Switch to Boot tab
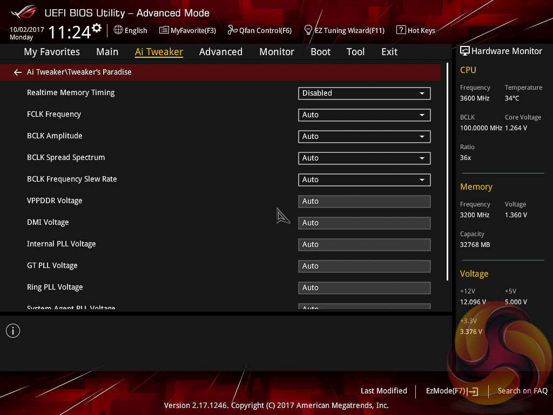The height and width of the screenshot is (415, 553). [x=321, y=52]
